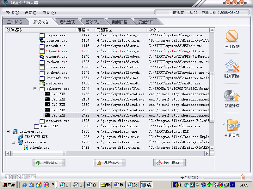Select the rfwcfg.exe shield icon
Viewport: 253px width, 189px height.
pyautogui.click(x=26, y=148)
